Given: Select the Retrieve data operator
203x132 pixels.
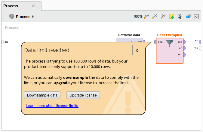Looking at the screenshot, I should tap(129, 40).
